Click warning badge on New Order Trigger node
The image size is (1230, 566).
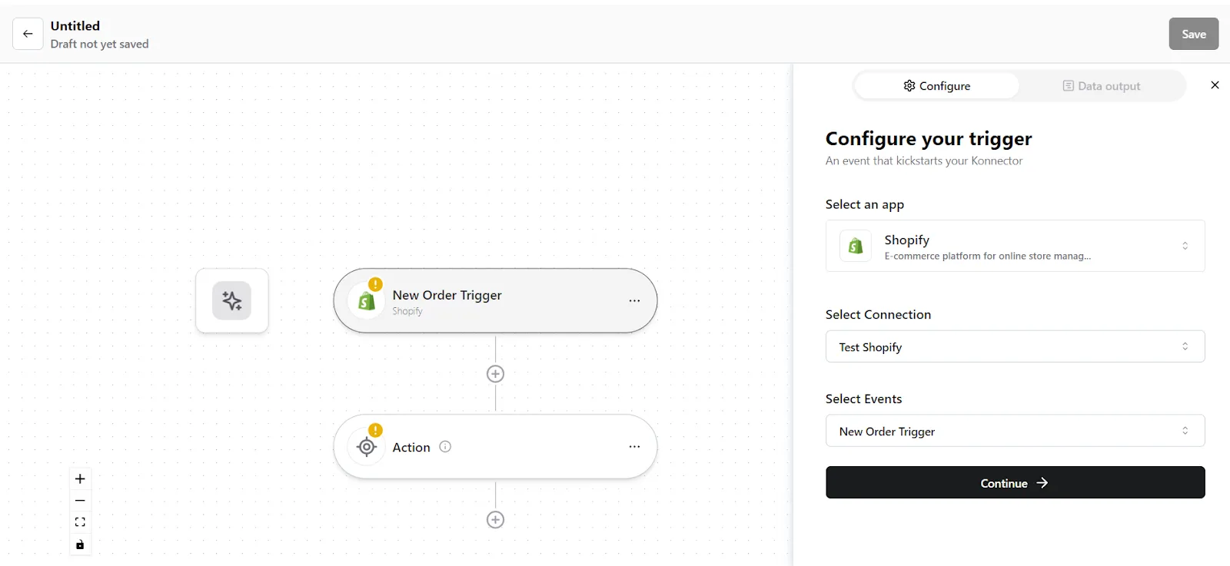[x=375, y=284]
